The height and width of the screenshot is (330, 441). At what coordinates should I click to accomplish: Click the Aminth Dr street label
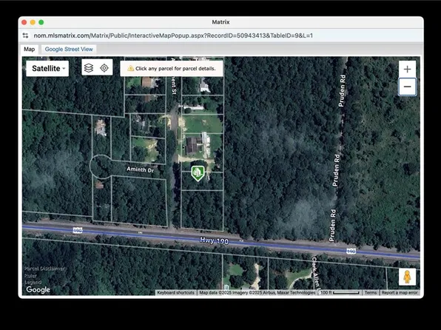[140, 169]
